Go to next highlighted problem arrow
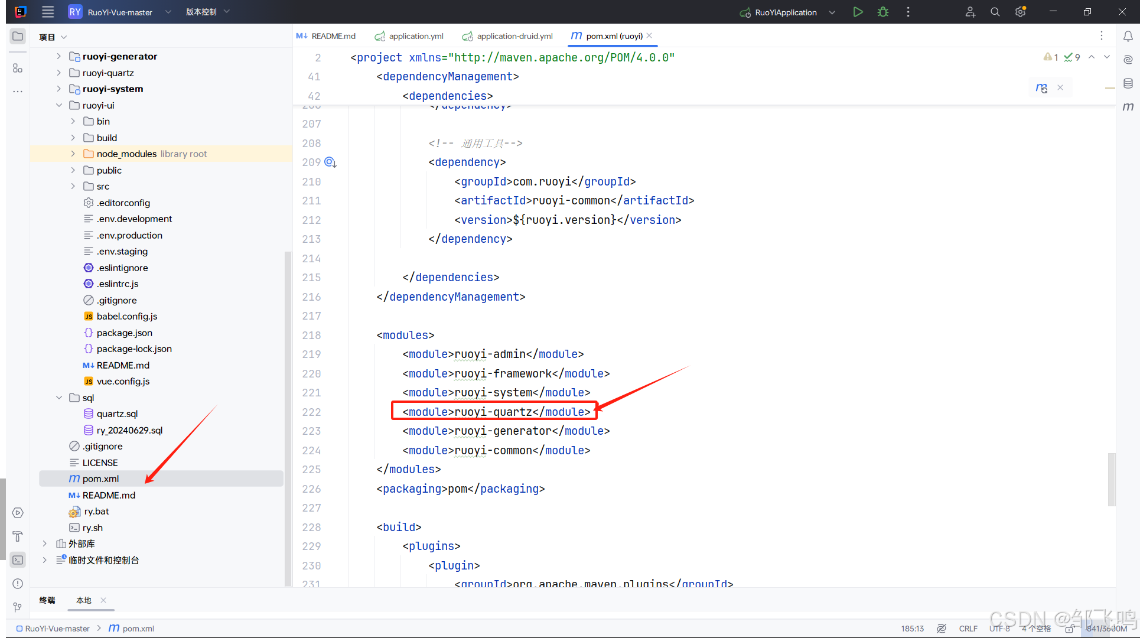Image resolution: width=1140 pixels, height=638 pixels. (1107, 57)
